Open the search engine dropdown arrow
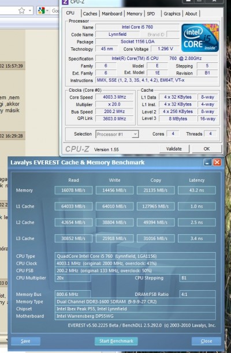Image resolution: width=231 pixels, height=353 pixels. pos(47,10)
